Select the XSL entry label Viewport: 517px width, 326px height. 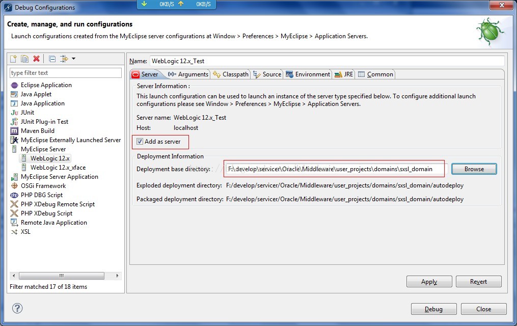point(25,232)
